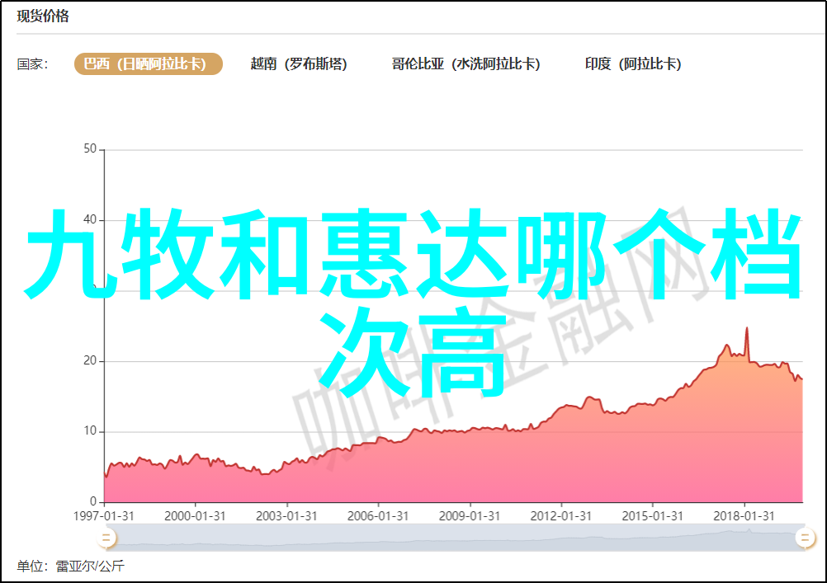Click the 10 value on the price axis
This screenshot has width=827, height=583.
click(90, 430)
